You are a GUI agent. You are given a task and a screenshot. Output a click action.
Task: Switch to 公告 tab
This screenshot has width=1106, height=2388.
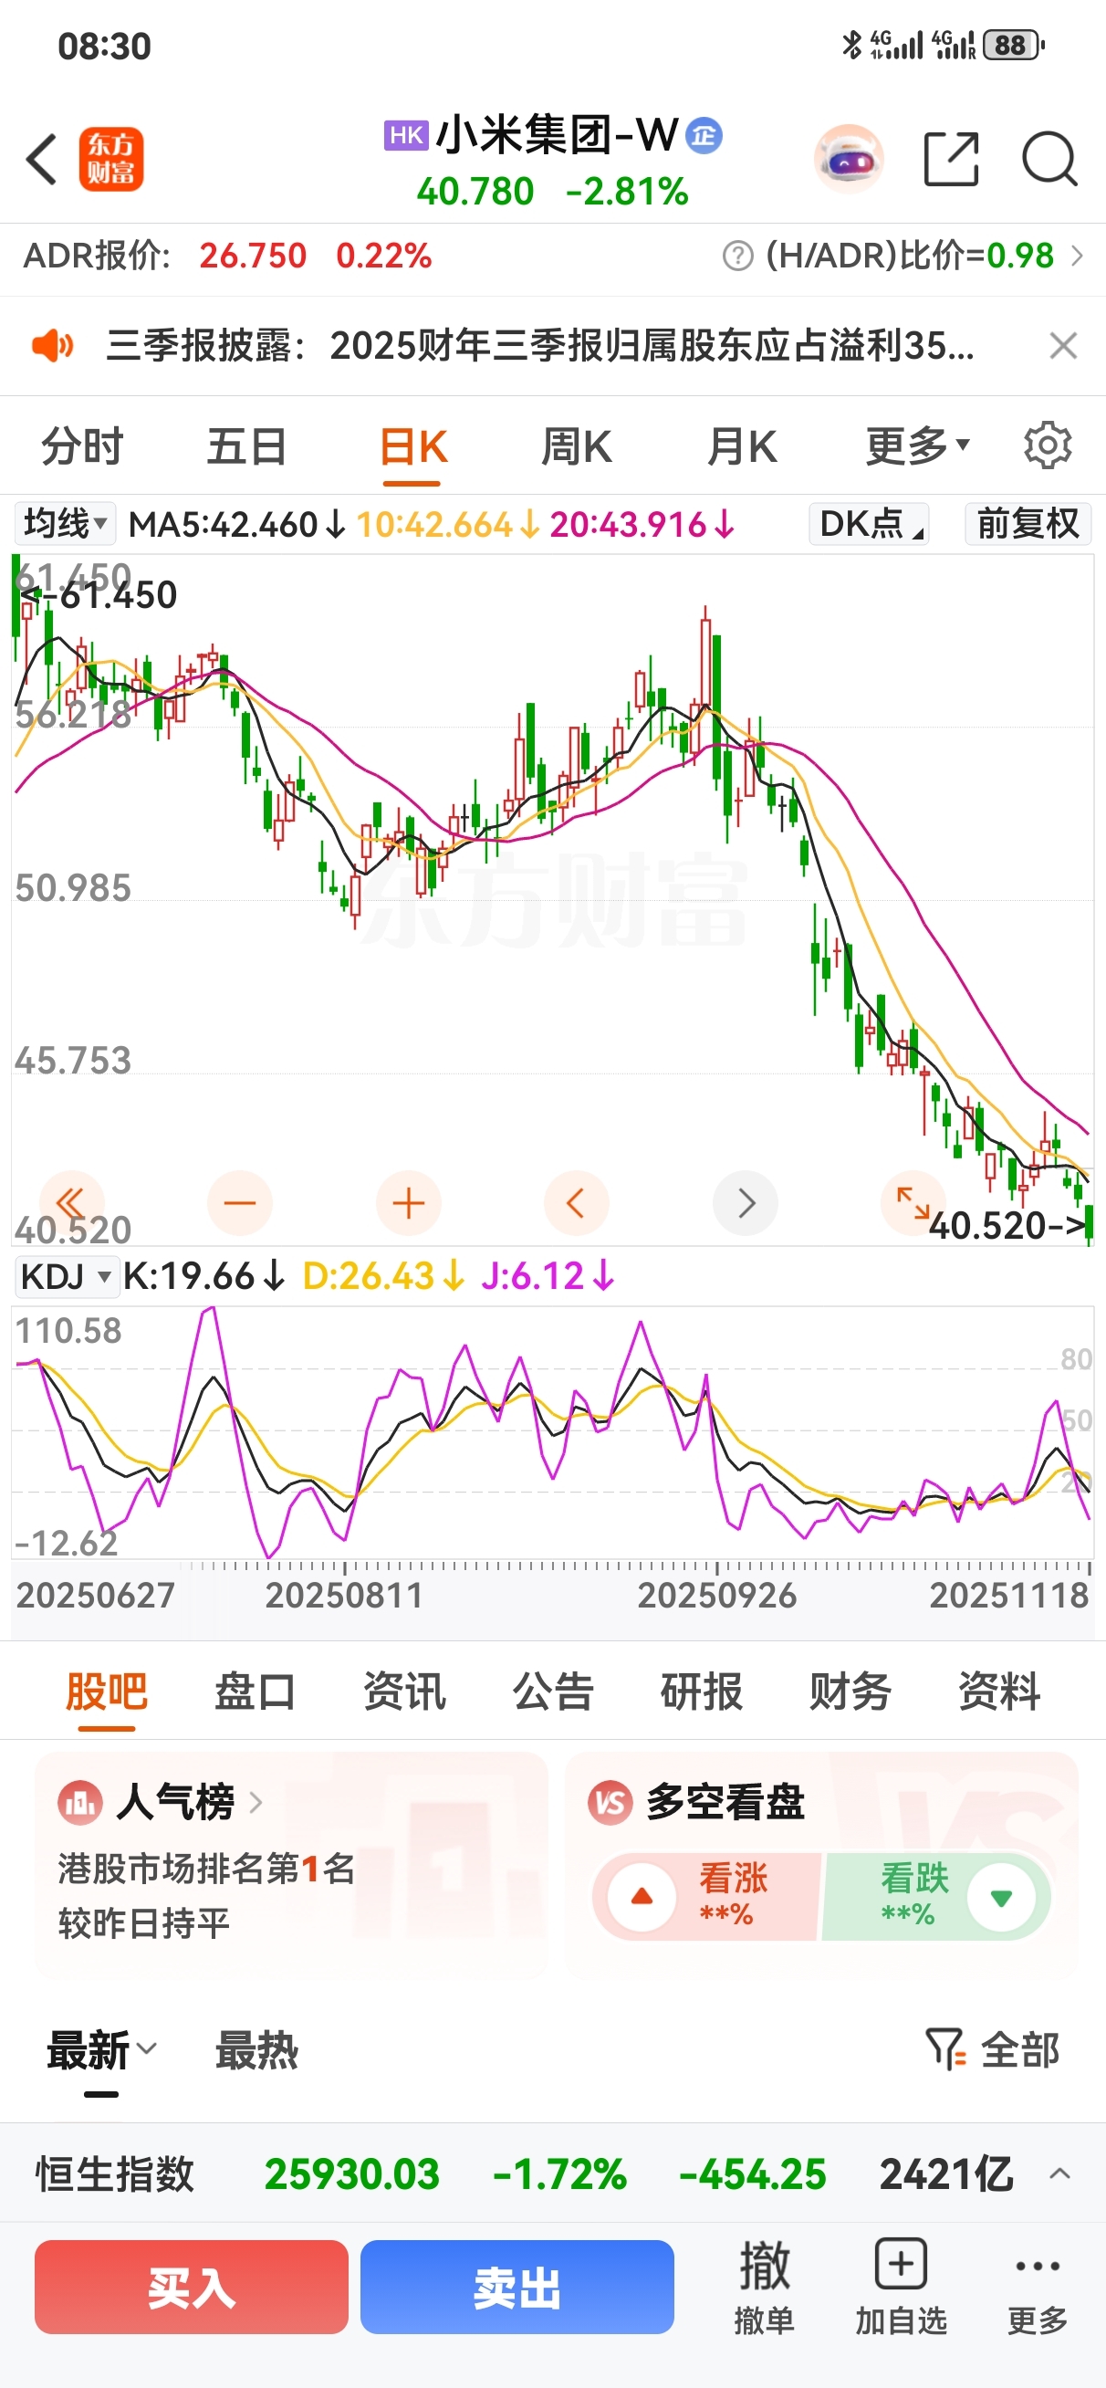[554, 1691]
